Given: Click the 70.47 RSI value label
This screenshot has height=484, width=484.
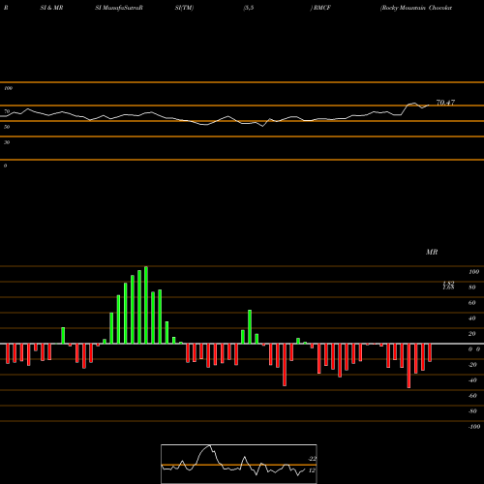Looking at the screenshot, I should [x=445, y=103].
